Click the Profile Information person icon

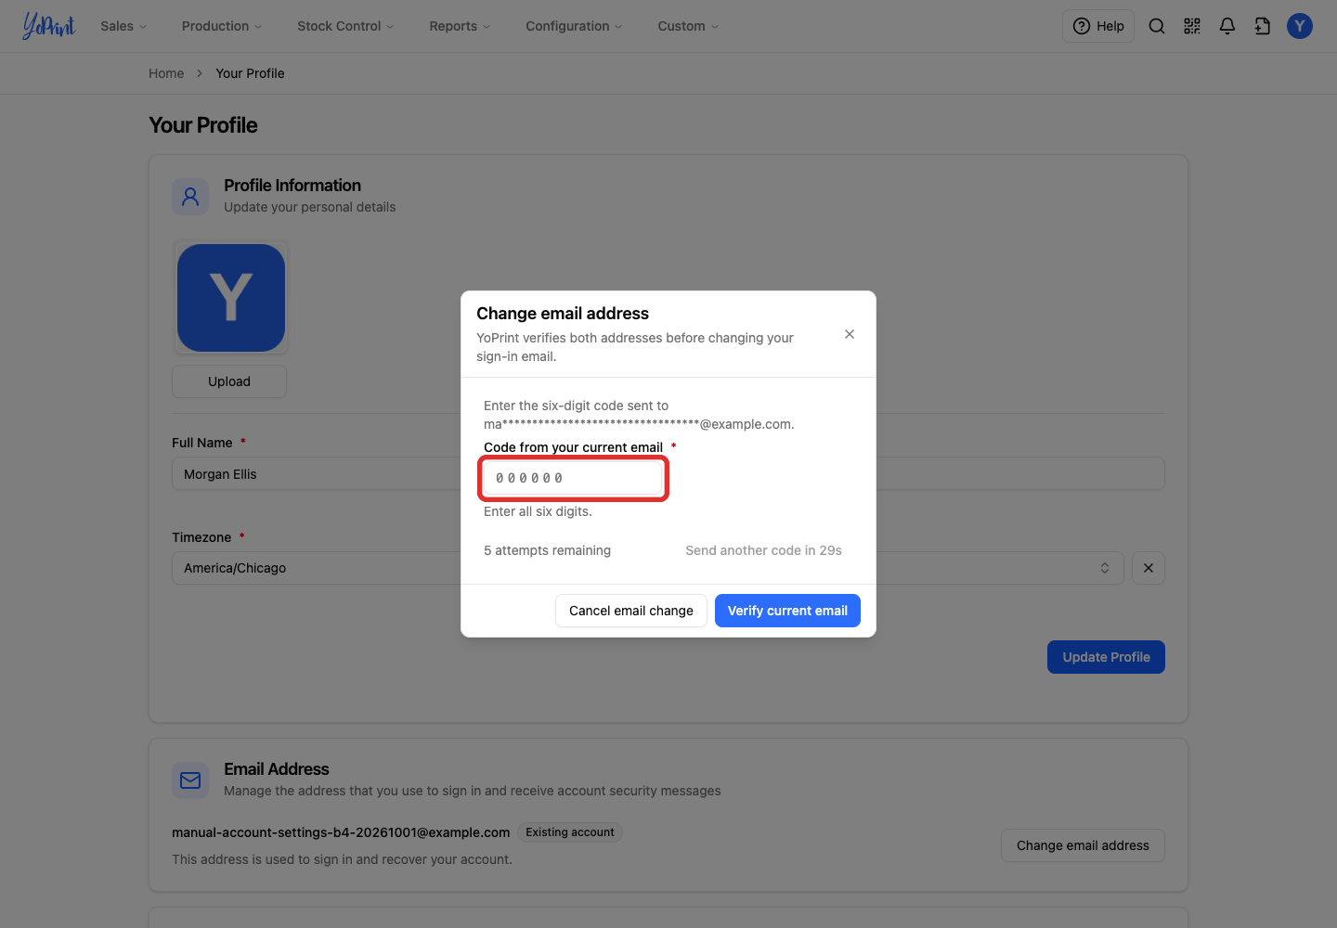(x=190, y=197)
